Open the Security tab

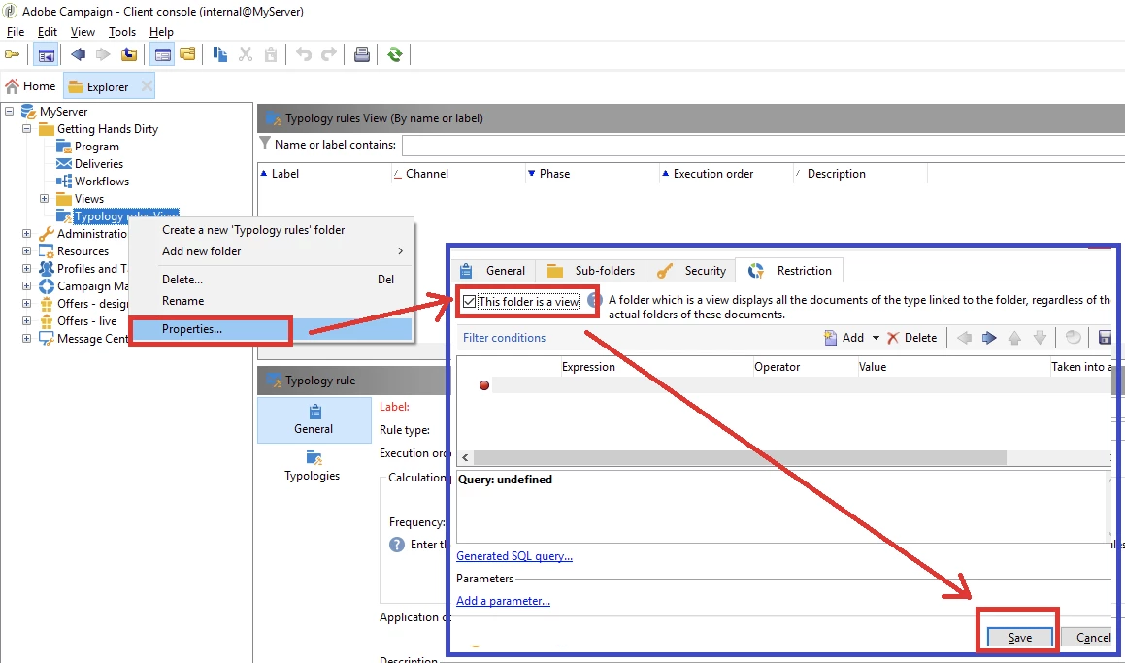pyautogui.click(x=692, y=271)
